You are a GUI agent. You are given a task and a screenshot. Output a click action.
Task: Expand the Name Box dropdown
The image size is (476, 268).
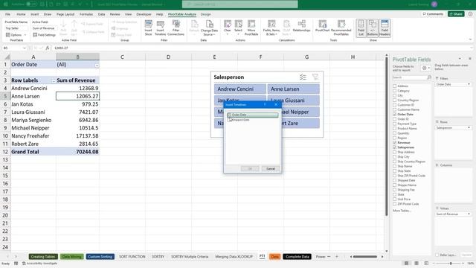[x=25, y=48]
